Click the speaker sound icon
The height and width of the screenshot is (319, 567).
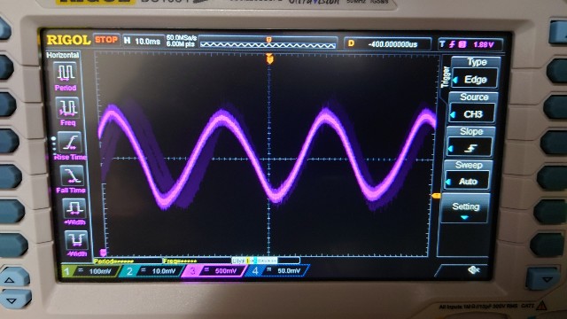[473, 269]
